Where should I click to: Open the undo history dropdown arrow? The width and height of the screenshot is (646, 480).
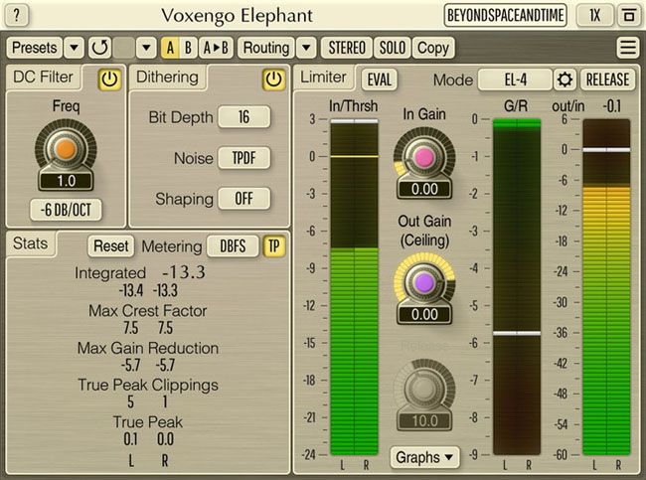(x=146, y=48)
